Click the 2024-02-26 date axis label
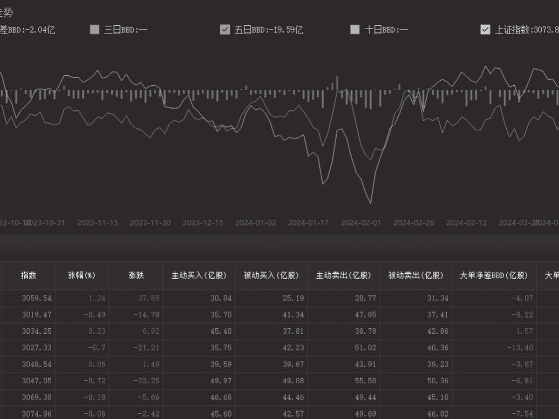This screenshot has height=419, width=559. 413,223
